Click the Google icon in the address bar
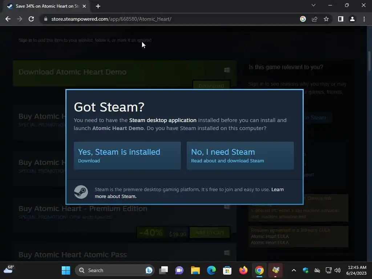The image size is (372, 279). click(x=303, y=19)
